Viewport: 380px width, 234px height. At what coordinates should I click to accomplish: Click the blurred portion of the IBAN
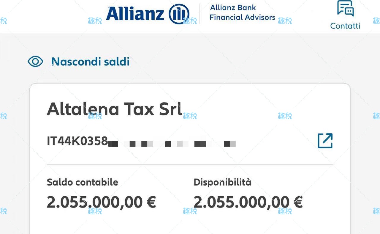click(x=172, y=144)
